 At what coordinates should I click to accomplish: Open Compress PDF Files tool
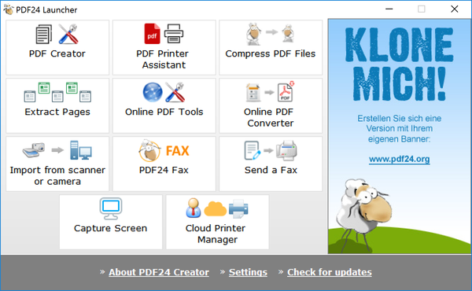pyautogui.click(x=271, y=47)
